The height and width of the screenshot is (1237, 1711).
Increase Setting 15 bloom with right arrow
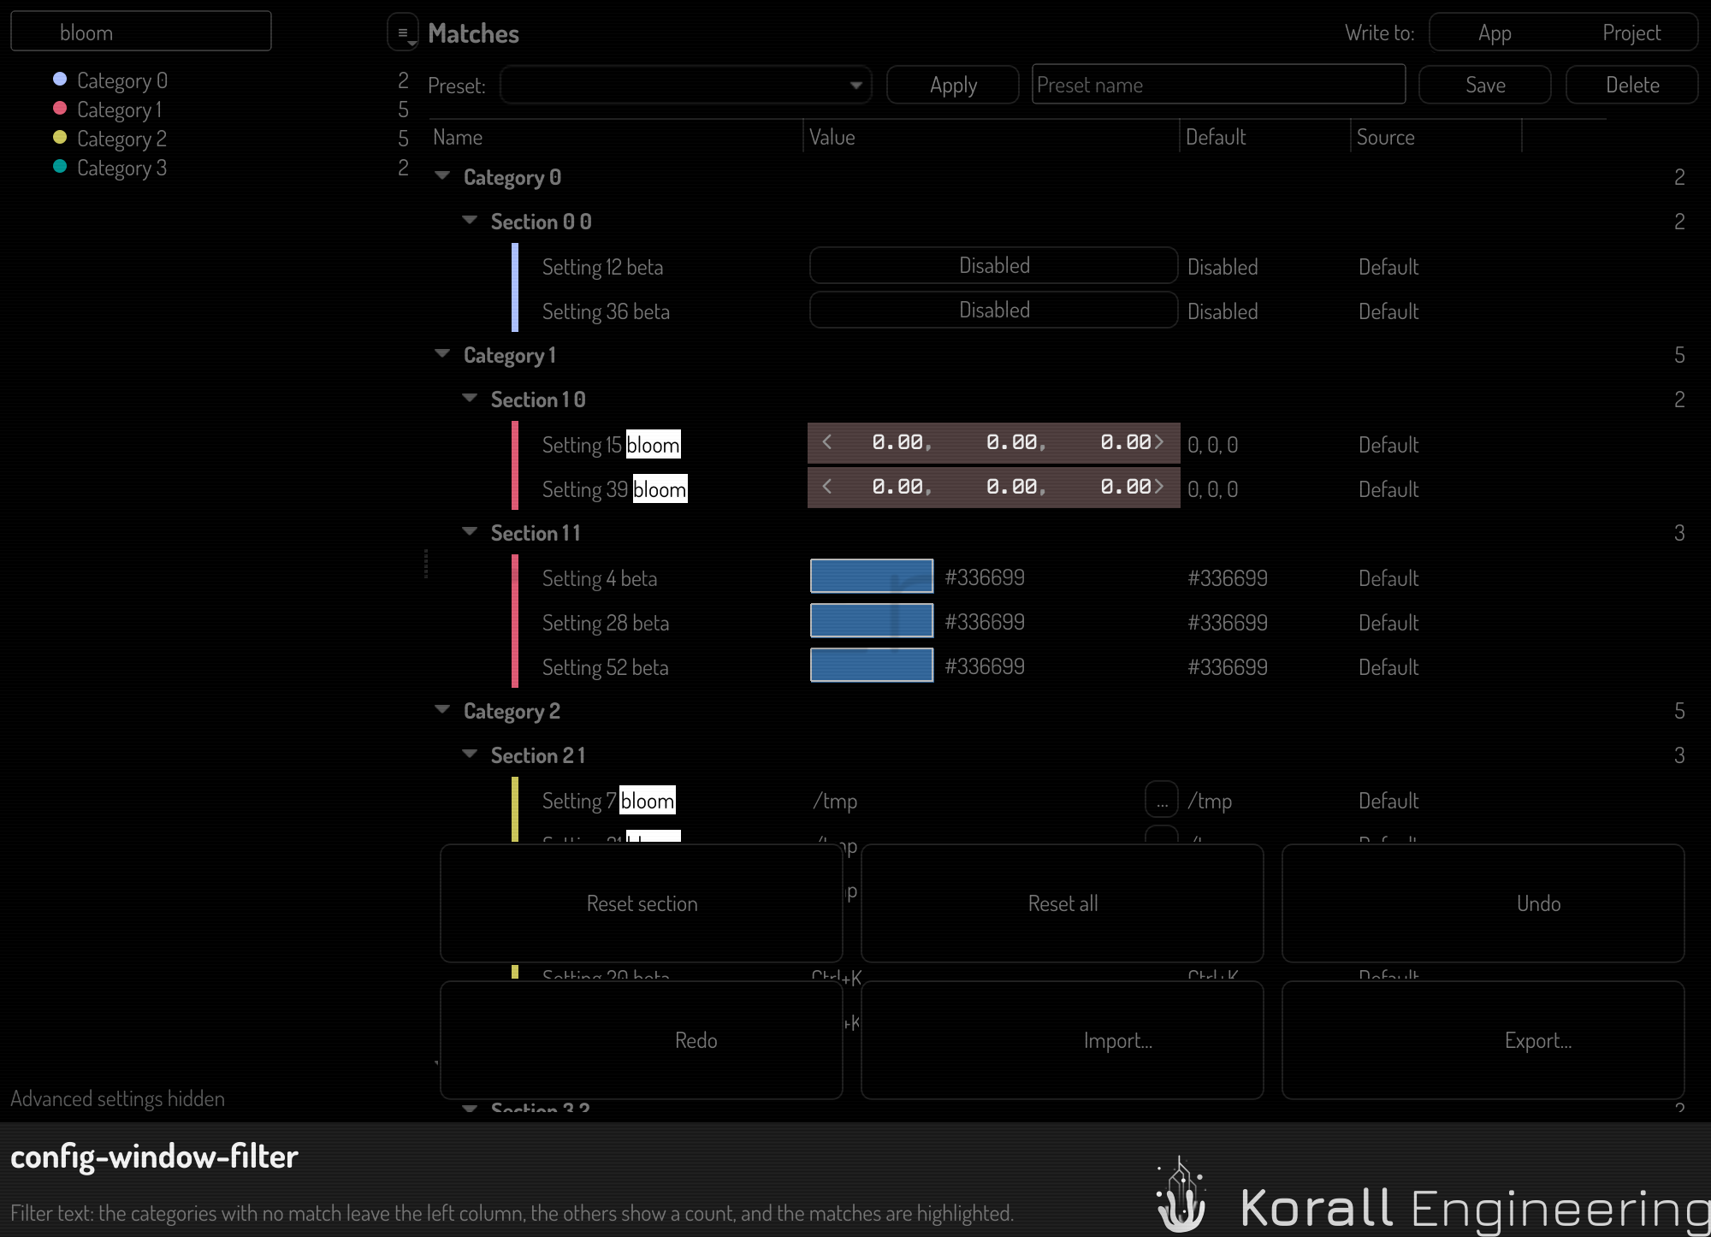tap(1159, 442)
